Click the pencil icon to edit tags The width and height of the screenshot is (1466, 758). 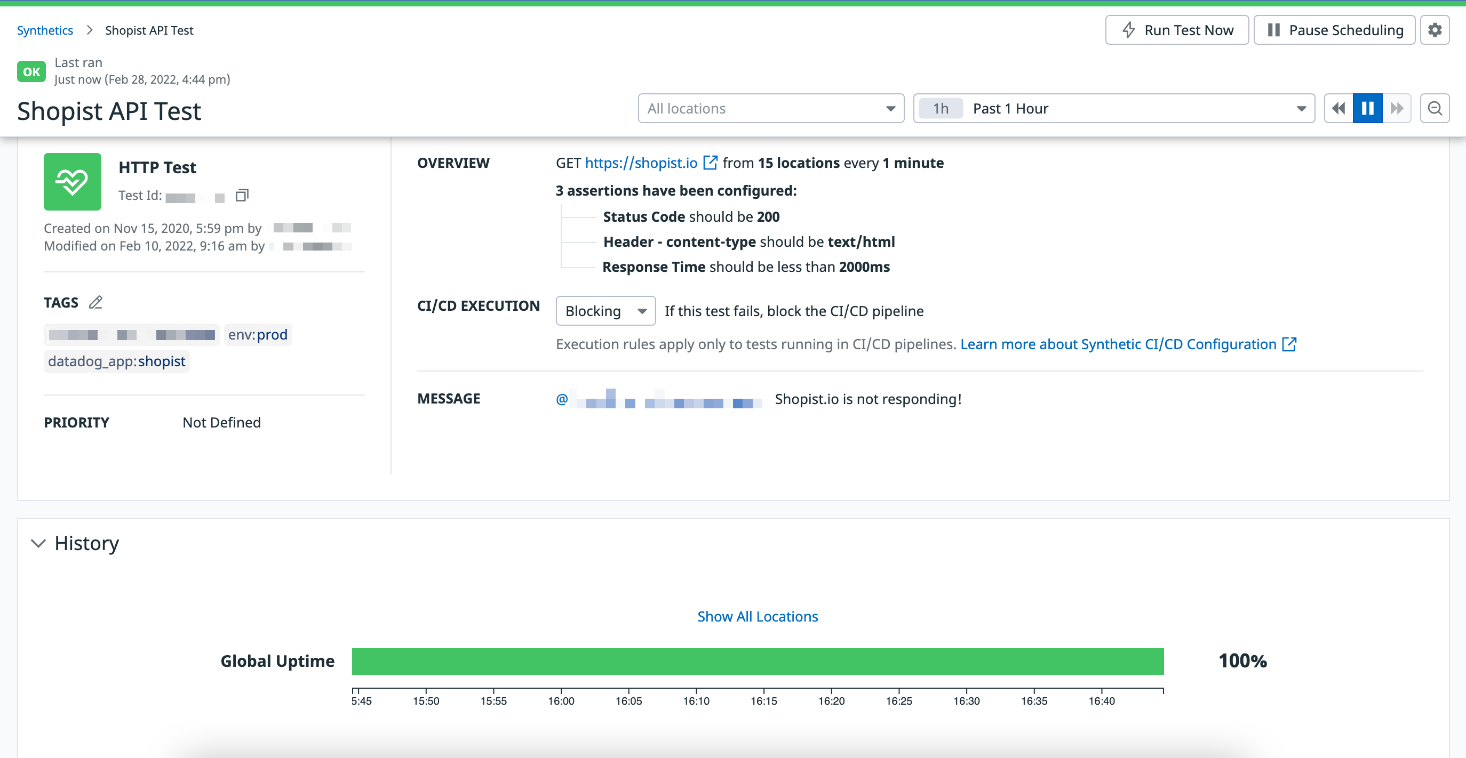tap(95, 303)
